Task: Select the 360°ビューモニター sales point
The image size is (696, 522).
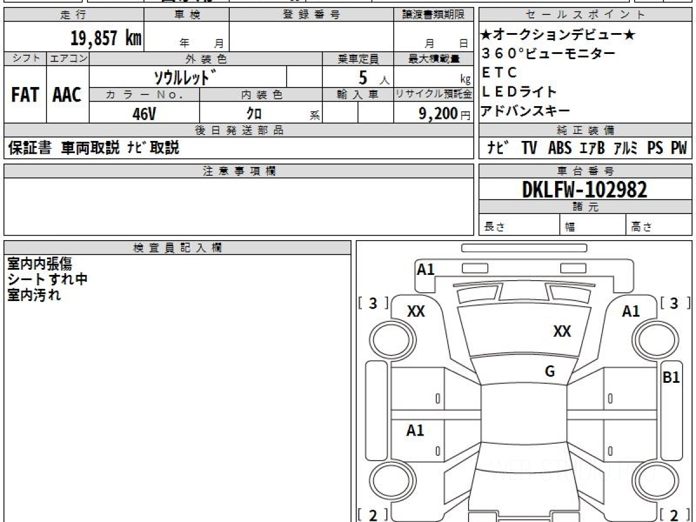Action: click(x=549, y=54)
